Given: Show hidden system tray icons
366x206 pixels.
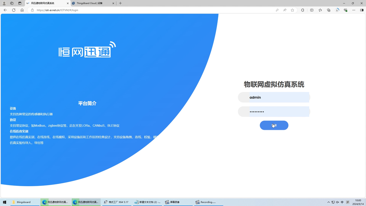Looking at the screenshot, I should pos(328,202).
